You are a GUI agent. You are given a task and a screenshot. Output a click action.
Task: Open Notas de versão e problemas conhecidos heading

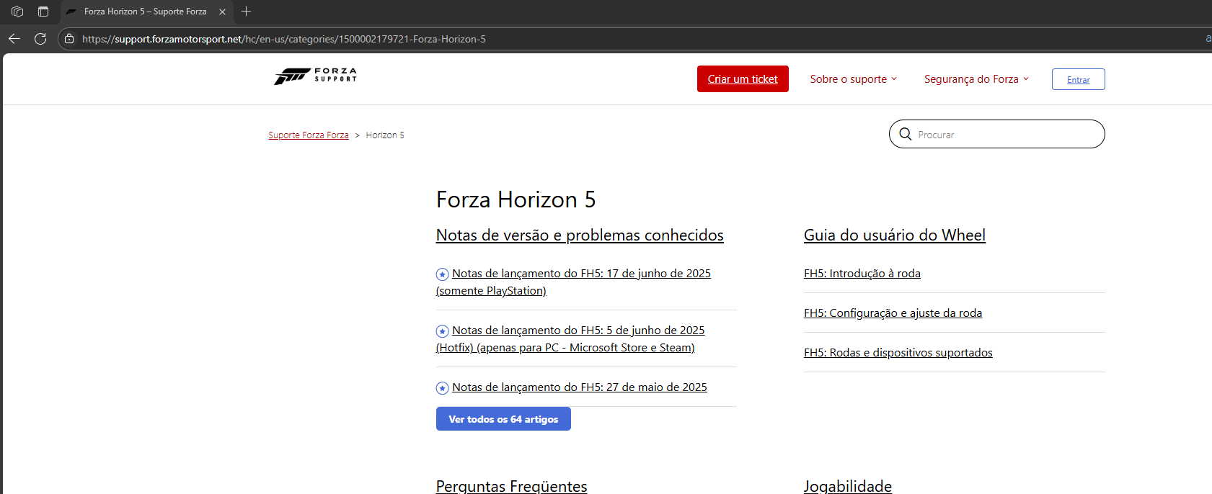[580, 235]
